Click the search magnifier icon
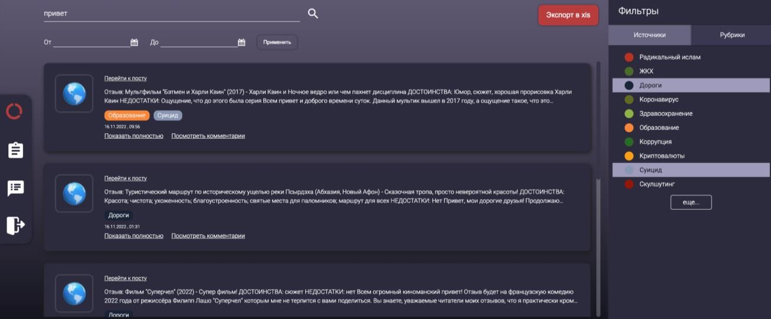 (x=313, y=14)
